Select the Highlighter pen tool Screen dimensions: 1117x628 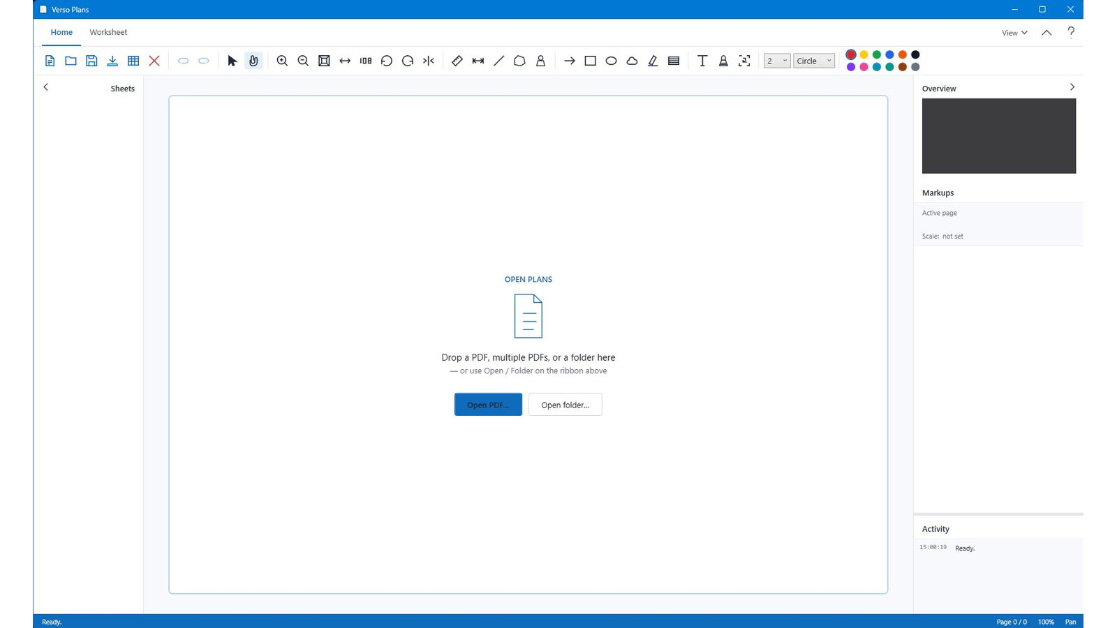(x=653, y=61)
